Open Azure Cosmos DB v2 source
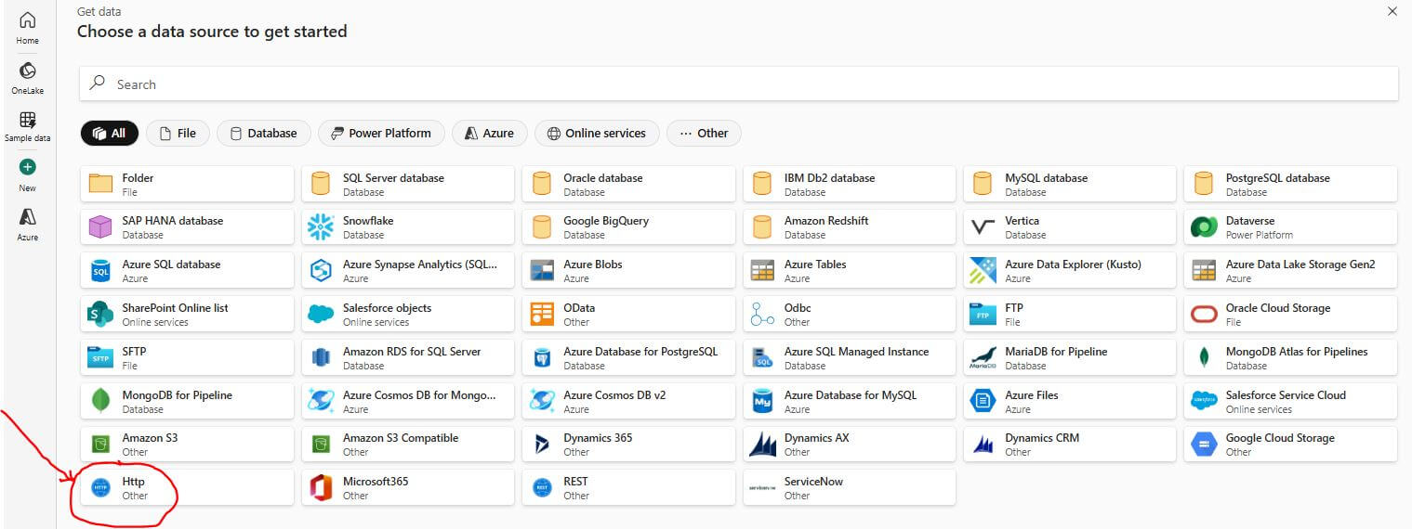This screenshot has width=1412, height=529. [x=630, y=401]
